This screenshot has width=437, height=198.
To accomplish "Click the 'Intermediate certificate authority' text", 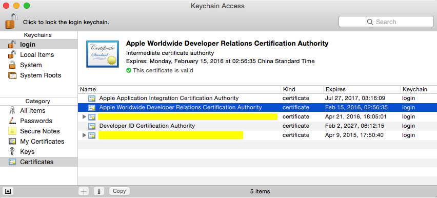I will pyautogui.click(x=170, y=53).
